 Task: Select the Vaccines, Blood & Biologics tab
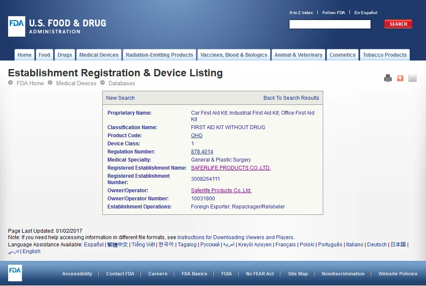pyautogui.click(x=234, y=55)
